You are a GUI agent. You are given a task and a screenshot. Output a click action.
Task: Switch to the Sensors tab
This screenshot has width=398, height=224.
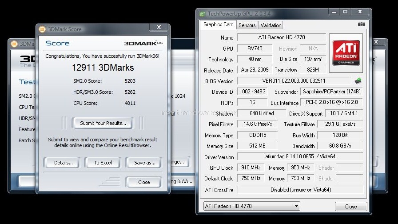coord(247,25)
